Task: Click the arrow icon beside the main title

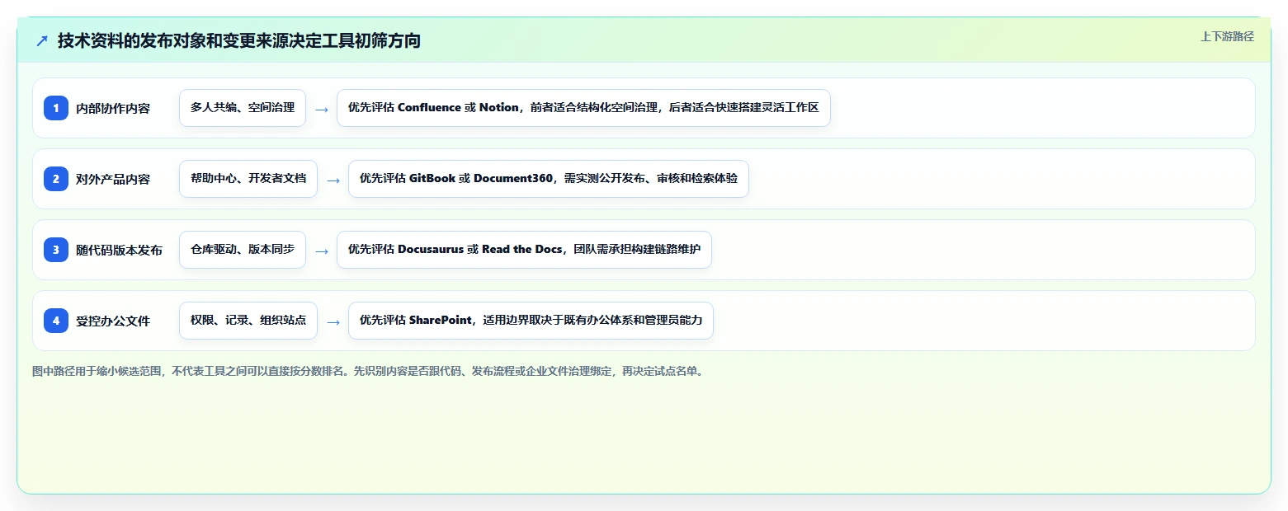Action: tap(42, 41)
